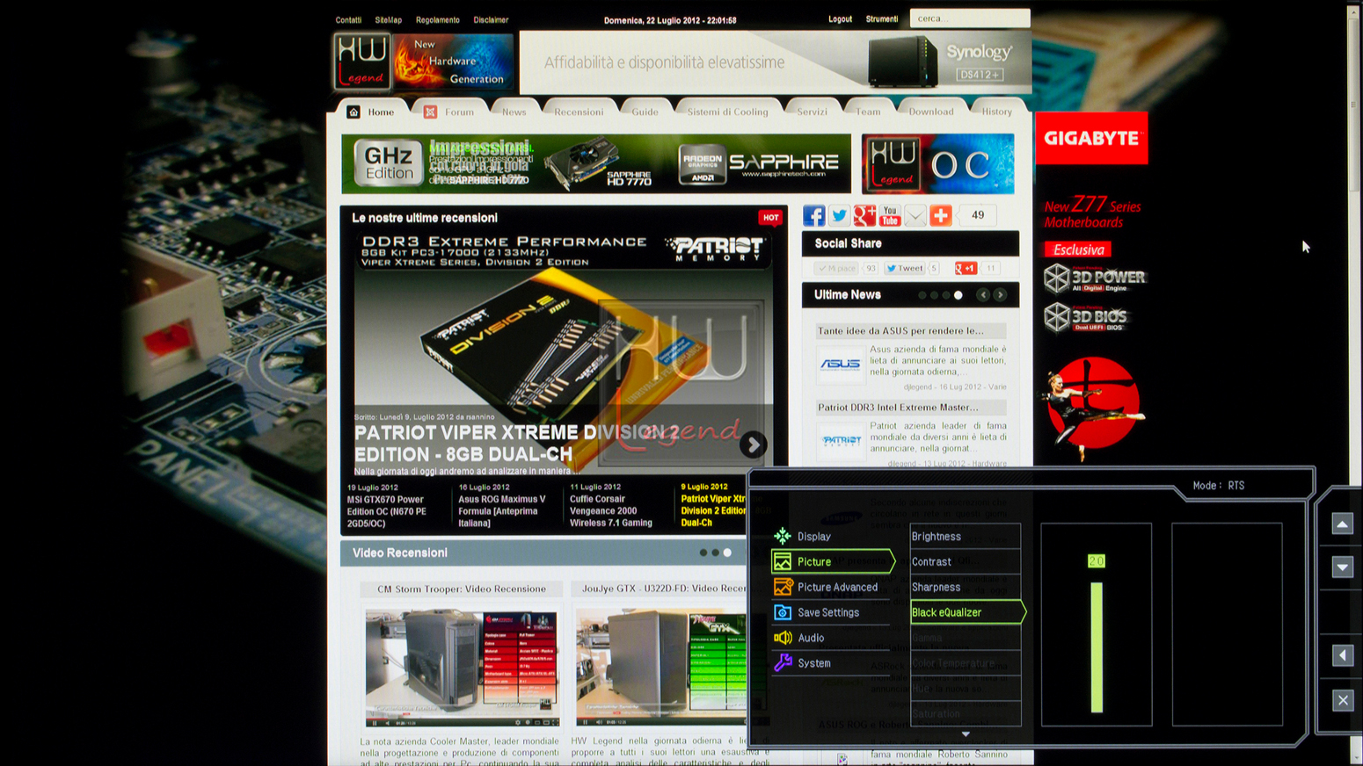Open the Sistemi di Cooling tab
The height and width of the screenshot is (766, 1363).
[727, 112]
